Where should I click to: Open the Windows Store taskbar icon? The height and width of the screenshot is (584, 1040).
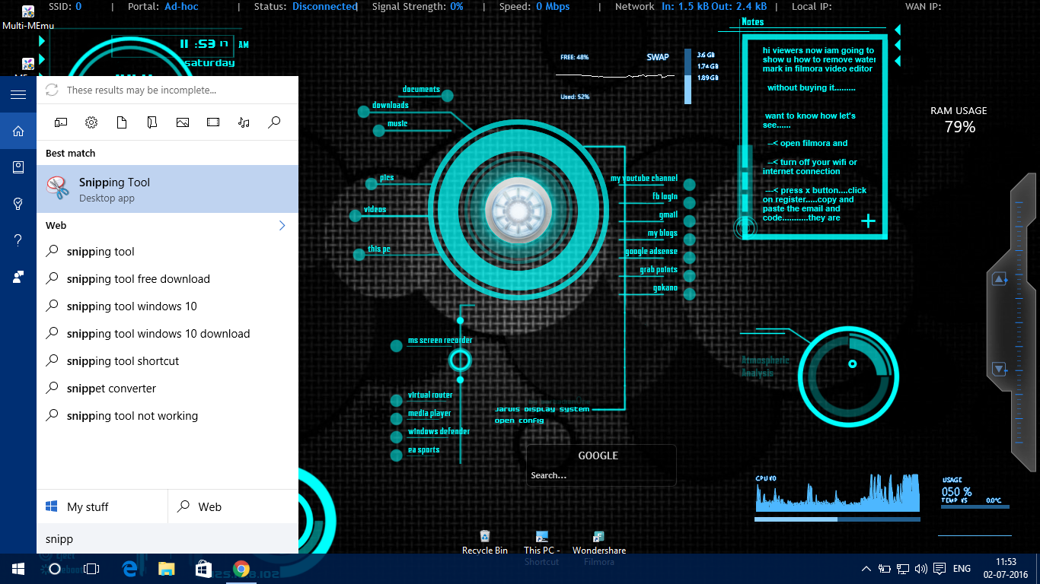203,569
